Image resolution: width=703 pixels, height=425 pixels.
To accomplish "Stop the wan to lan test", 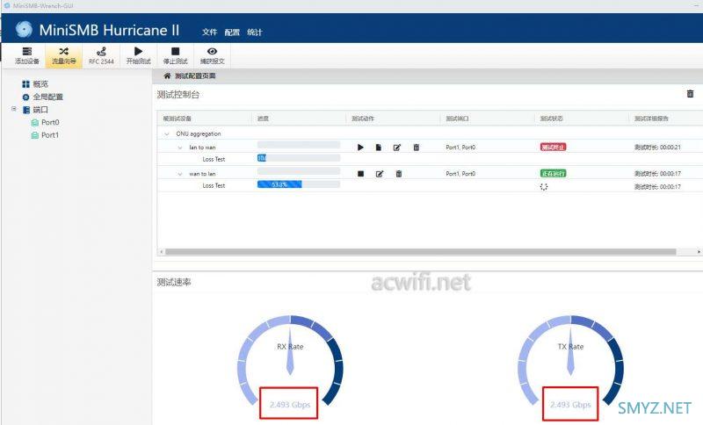I will [360, 174].
